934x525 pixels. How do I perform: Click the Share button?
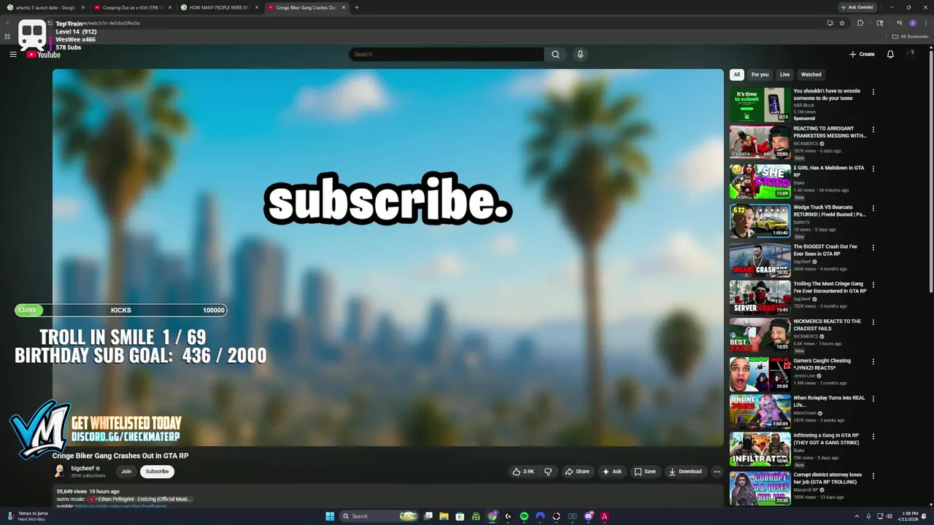(x=577, y=472)
